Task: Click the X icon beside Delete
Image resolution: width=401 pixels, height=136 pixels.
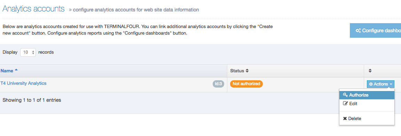Action: tap(345, 118)
